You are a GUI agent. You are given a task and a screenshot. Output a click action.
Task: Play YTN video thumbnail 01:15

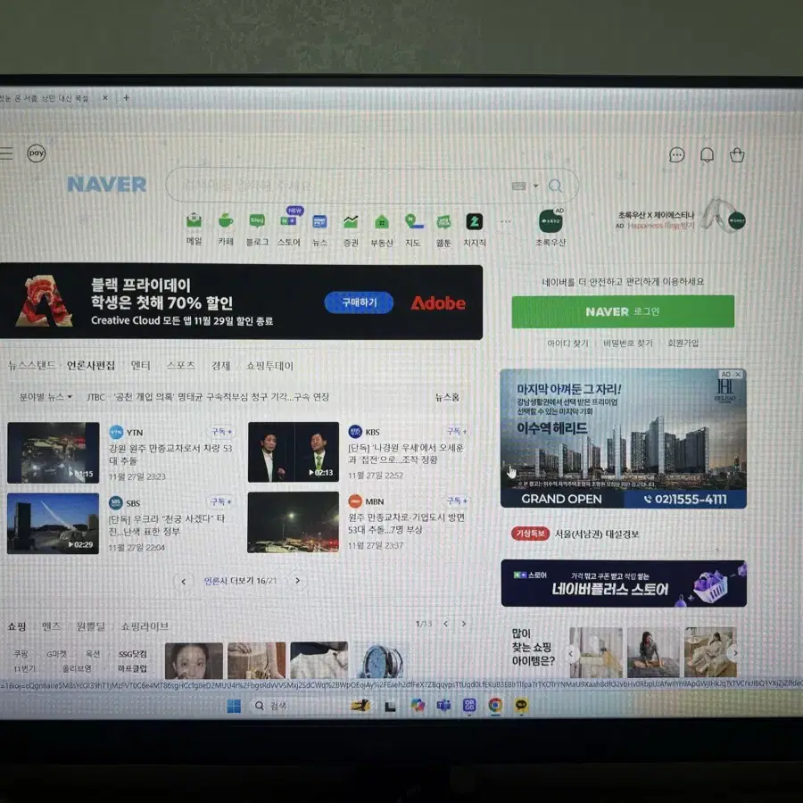54,452
